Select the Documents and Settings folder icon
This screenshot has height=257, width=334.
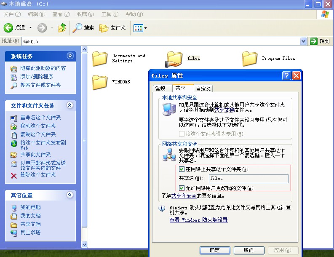tap(100, 59)
